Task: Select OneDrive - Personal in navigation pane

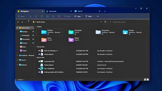Action: pos(26,55)
